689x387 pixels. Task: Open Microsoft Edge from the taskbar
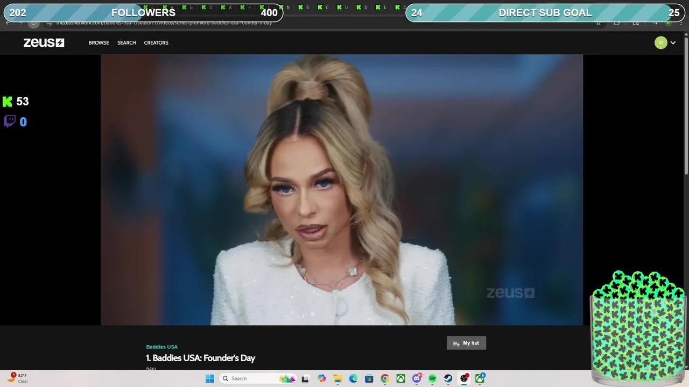[x=353, y=378]
